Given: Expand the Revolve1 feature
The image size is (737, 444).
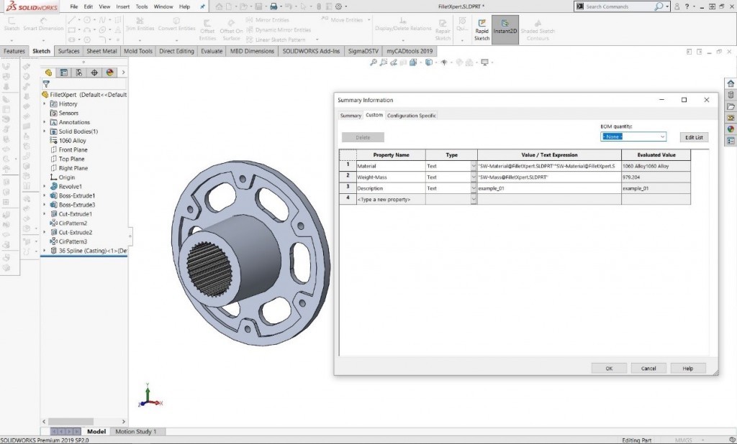Looking at the screenshot, I should pos(45,186).
